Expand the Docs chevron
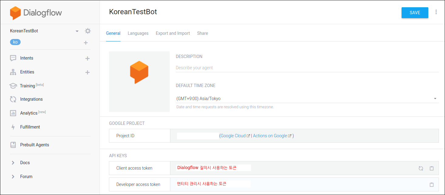 [x=13, y=163]
